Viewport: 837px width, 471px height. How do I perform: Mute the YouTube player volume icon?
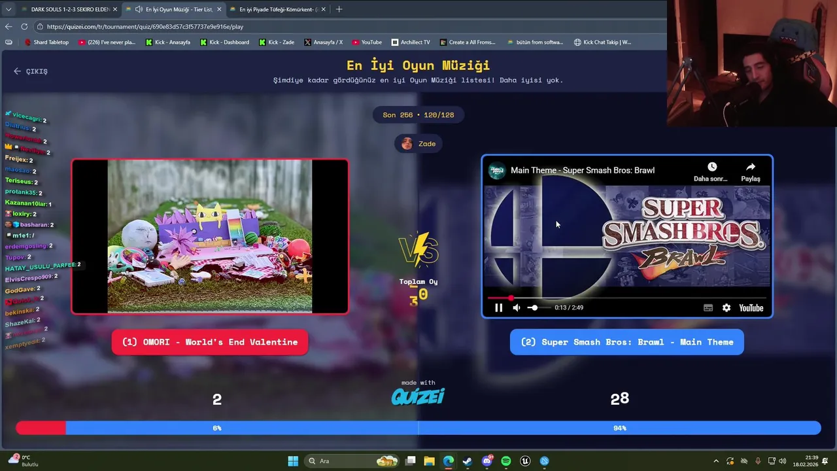click(517, 307)
